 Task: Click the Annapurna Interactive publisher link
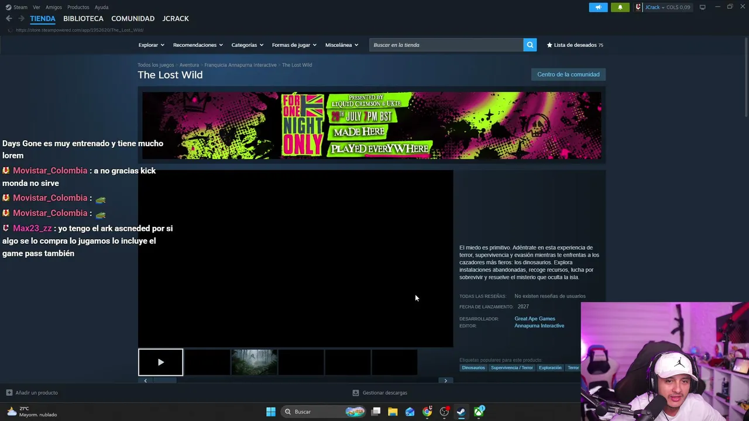539,326
